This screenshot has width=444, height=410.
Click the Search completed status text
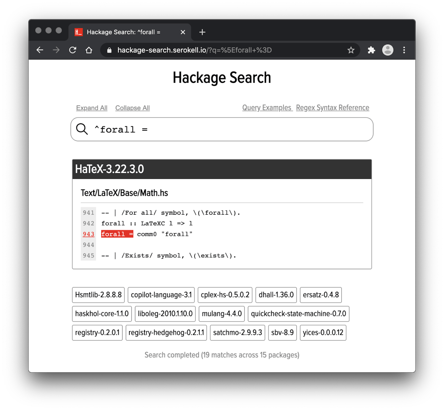tap(222, 355)
